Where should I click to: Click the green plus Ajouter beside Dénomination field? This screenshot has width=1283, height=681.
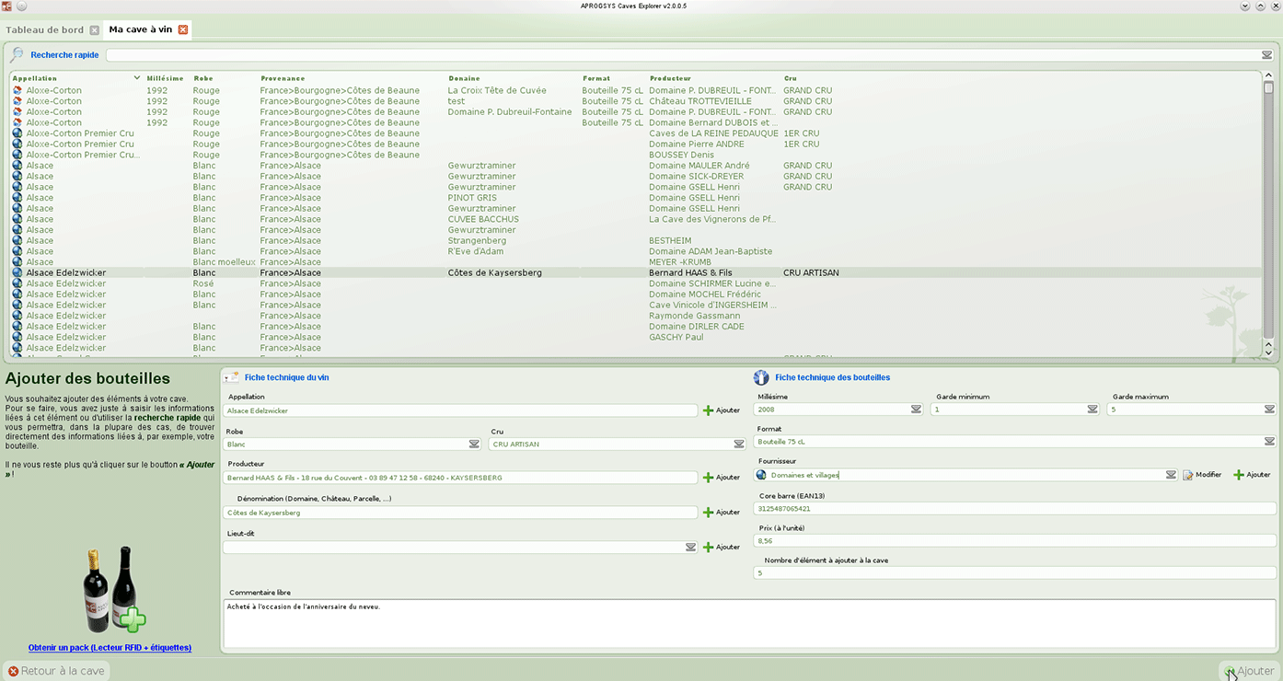[722, 513]
